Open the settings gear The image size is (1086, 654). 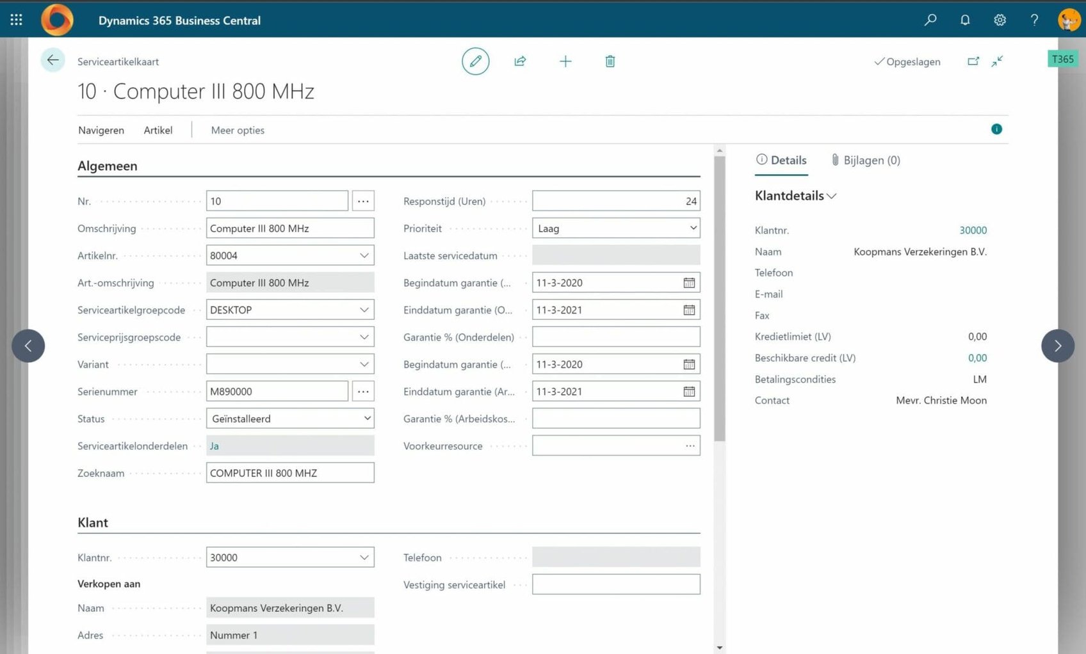pyautogui.click(x=1000, y=20)
